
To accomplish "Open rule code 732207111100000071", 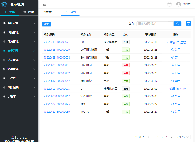I will (x=57, y=42).
